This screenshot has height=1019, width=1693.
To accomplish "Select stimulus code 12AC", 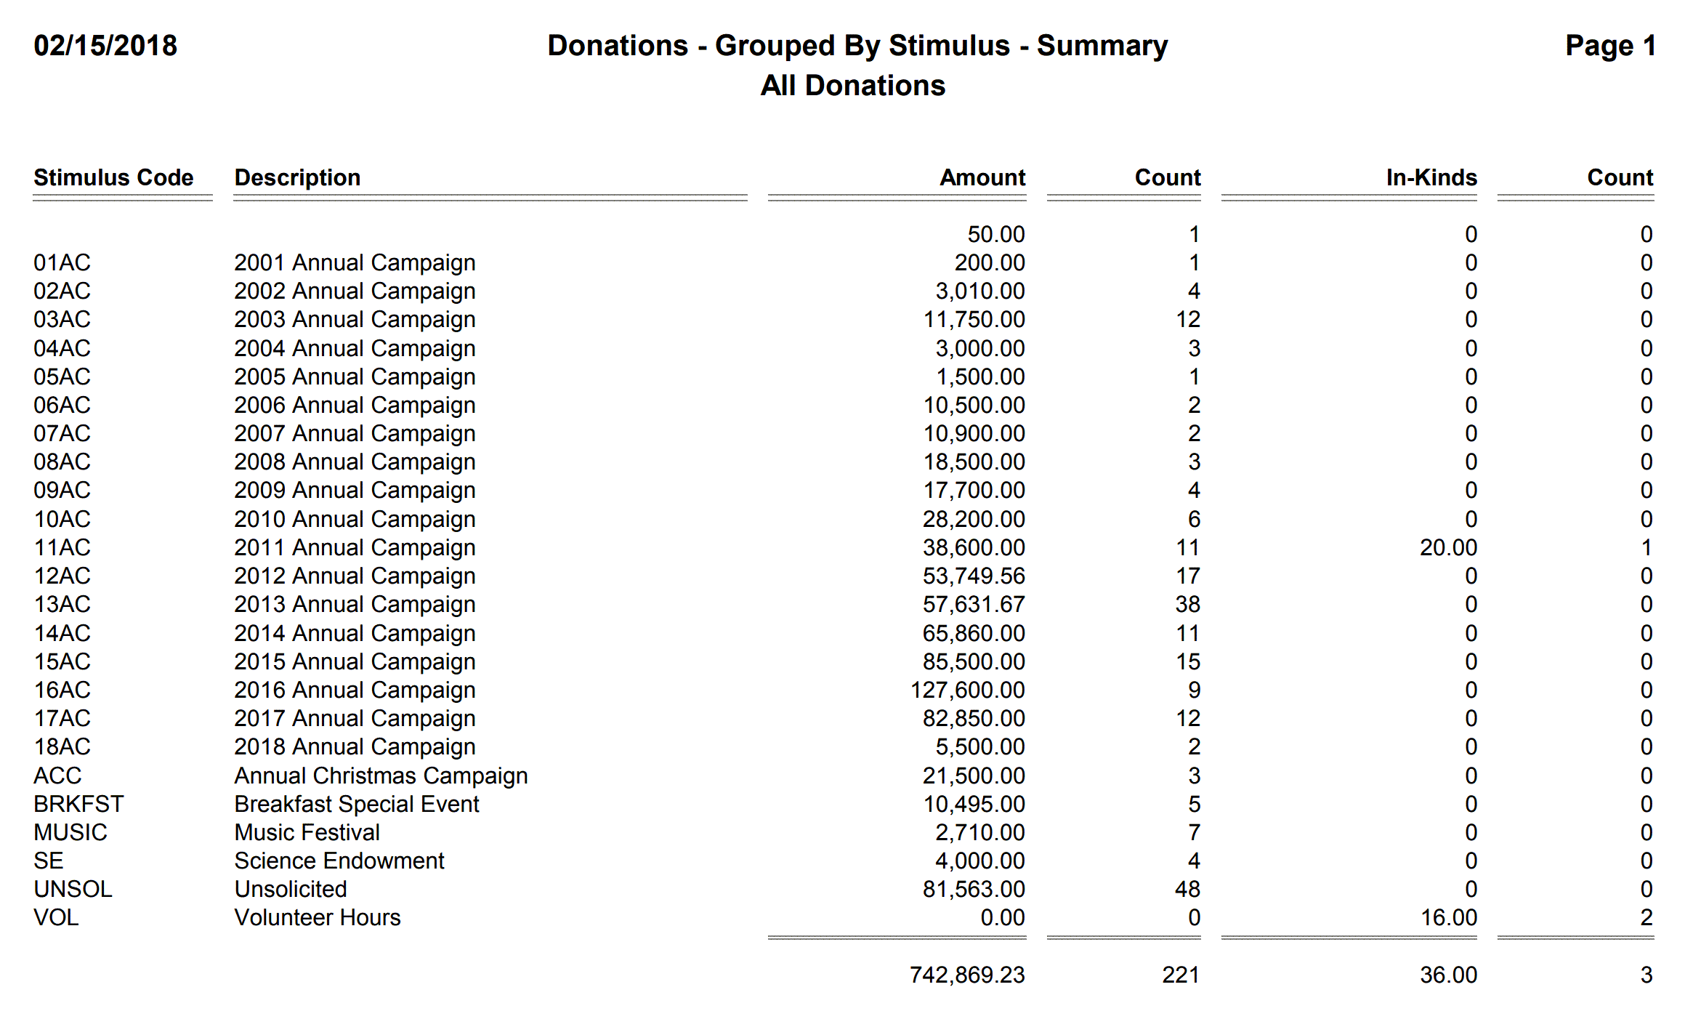I will (x=62, y=576).
